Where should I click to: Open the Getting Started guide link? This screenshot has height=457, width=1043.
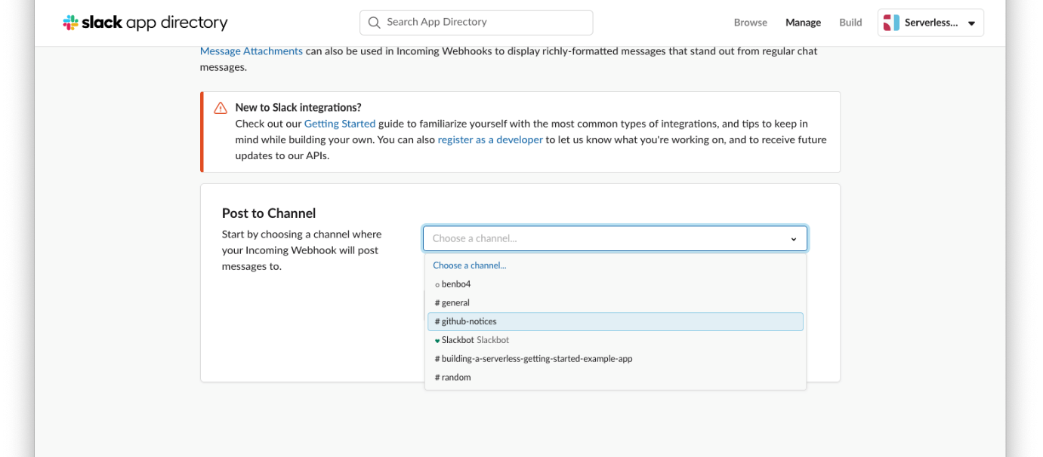tap(339, 123)
